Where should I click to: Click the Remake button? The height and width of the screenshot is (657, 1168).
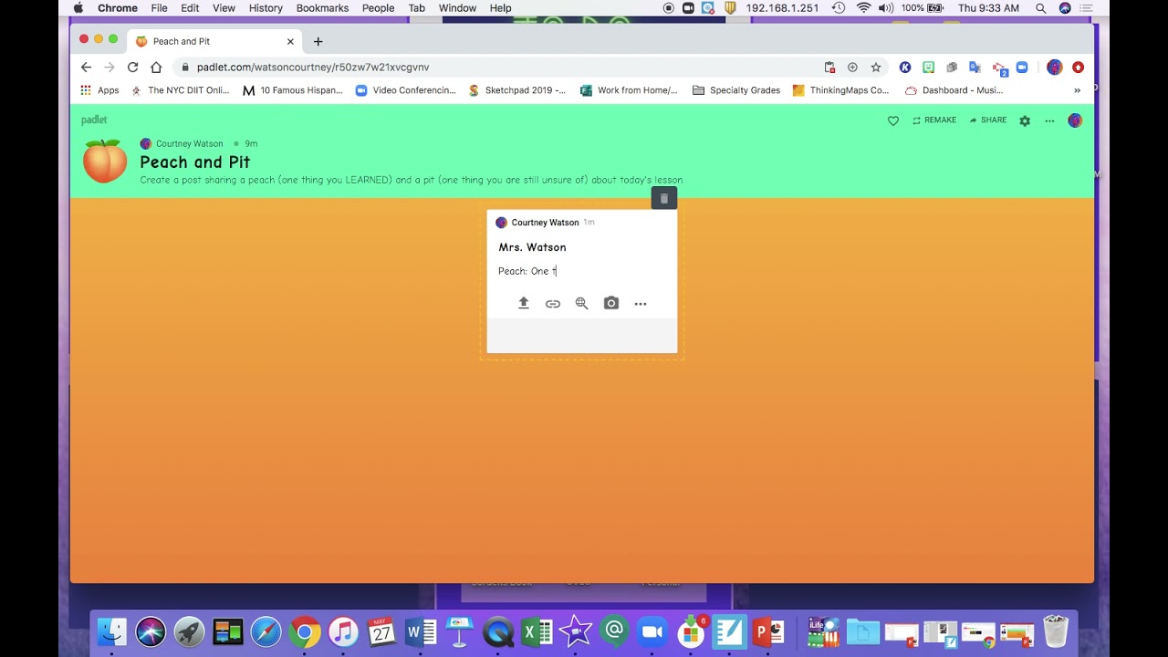coord(934,120)
